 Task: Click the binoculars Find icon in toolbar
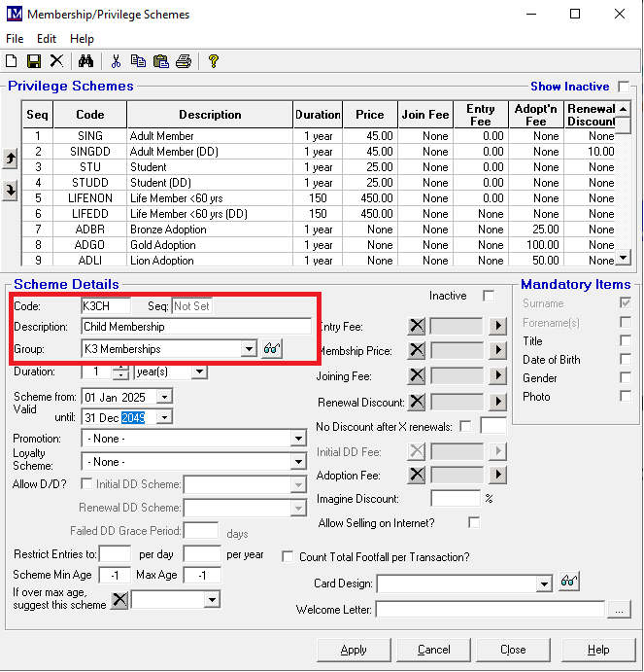(x=85, y=61)
